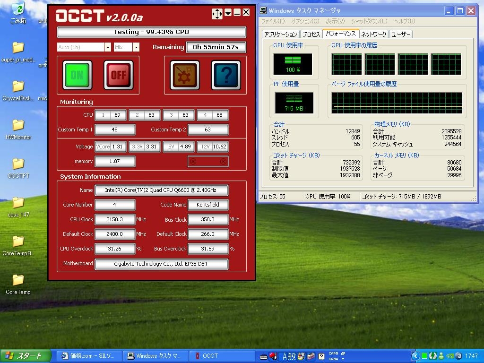Click the green ON button in OCCT
This screenshot has height=363, width=484.
pos(77,75)
